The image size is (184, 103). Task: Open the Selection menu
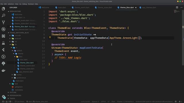tap(11, 4)
